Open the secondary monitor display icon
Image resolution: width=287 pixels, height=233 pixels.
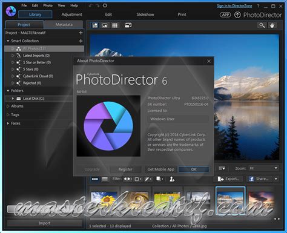(128, 25)
